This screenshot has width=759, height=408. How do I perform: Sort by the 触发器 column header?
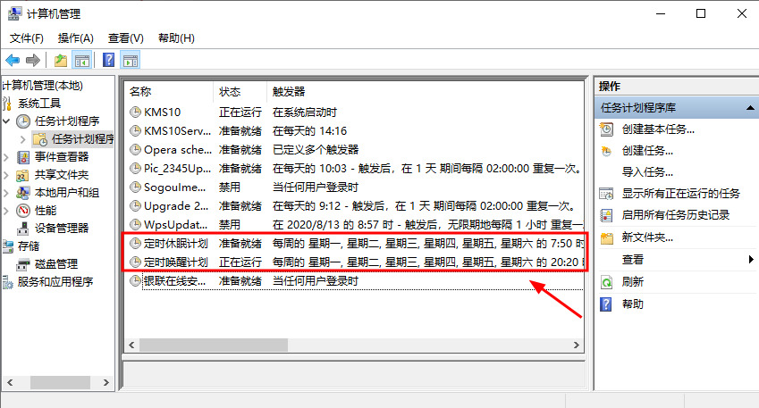[425, 91]
